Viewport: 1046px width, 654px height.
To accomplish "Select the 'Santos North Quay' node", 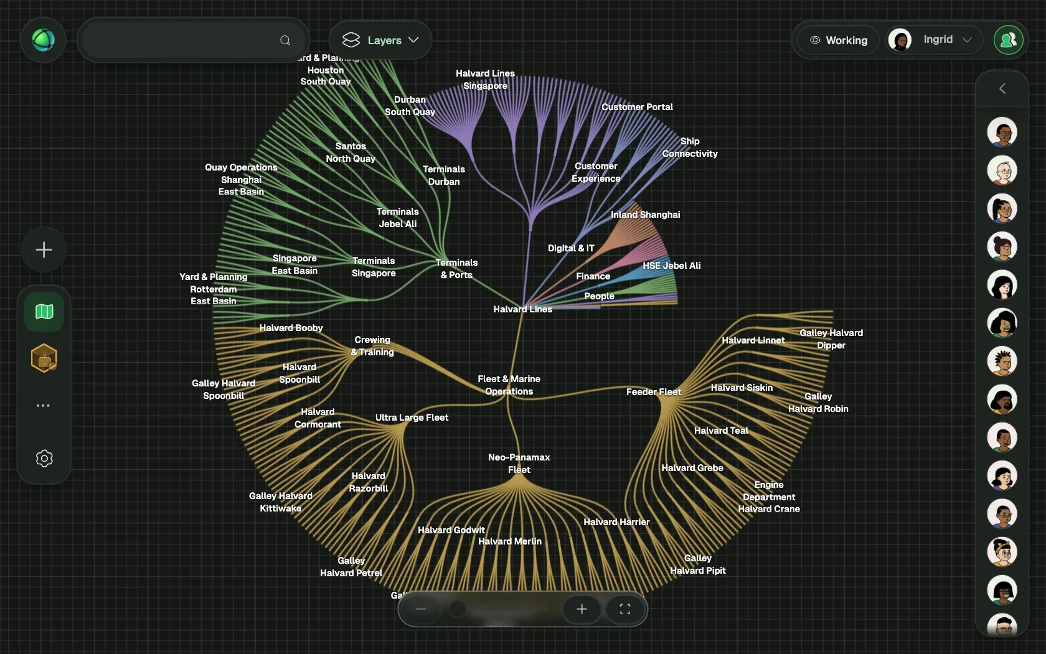I will (x=351, y=152).
